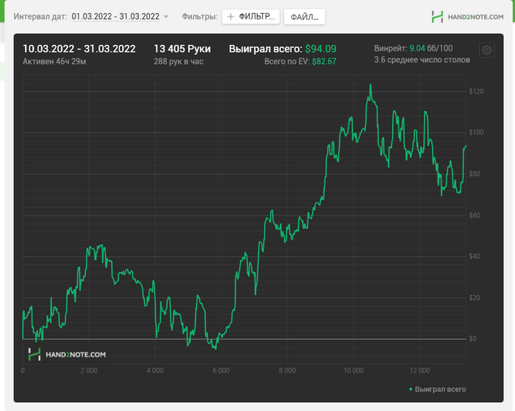Click the 2 000 x-axis label
Image resolution: width=515 pixels, height=411 pixels.
(x=89, y=371)
